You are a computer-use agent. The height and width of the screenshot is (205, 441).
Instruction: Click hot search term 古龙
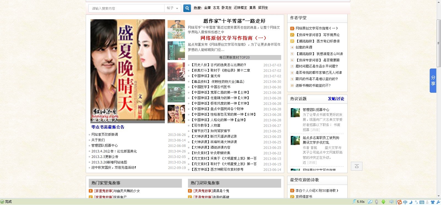click(216, 8)
